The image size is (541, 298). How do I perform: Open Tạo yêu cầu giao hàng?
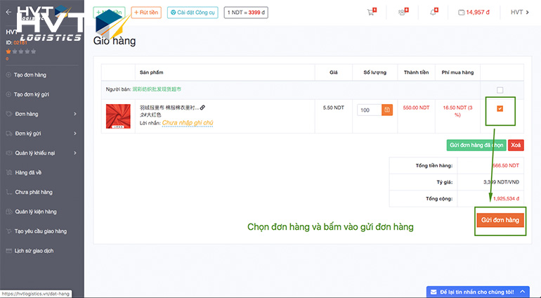tap(42, 231)
